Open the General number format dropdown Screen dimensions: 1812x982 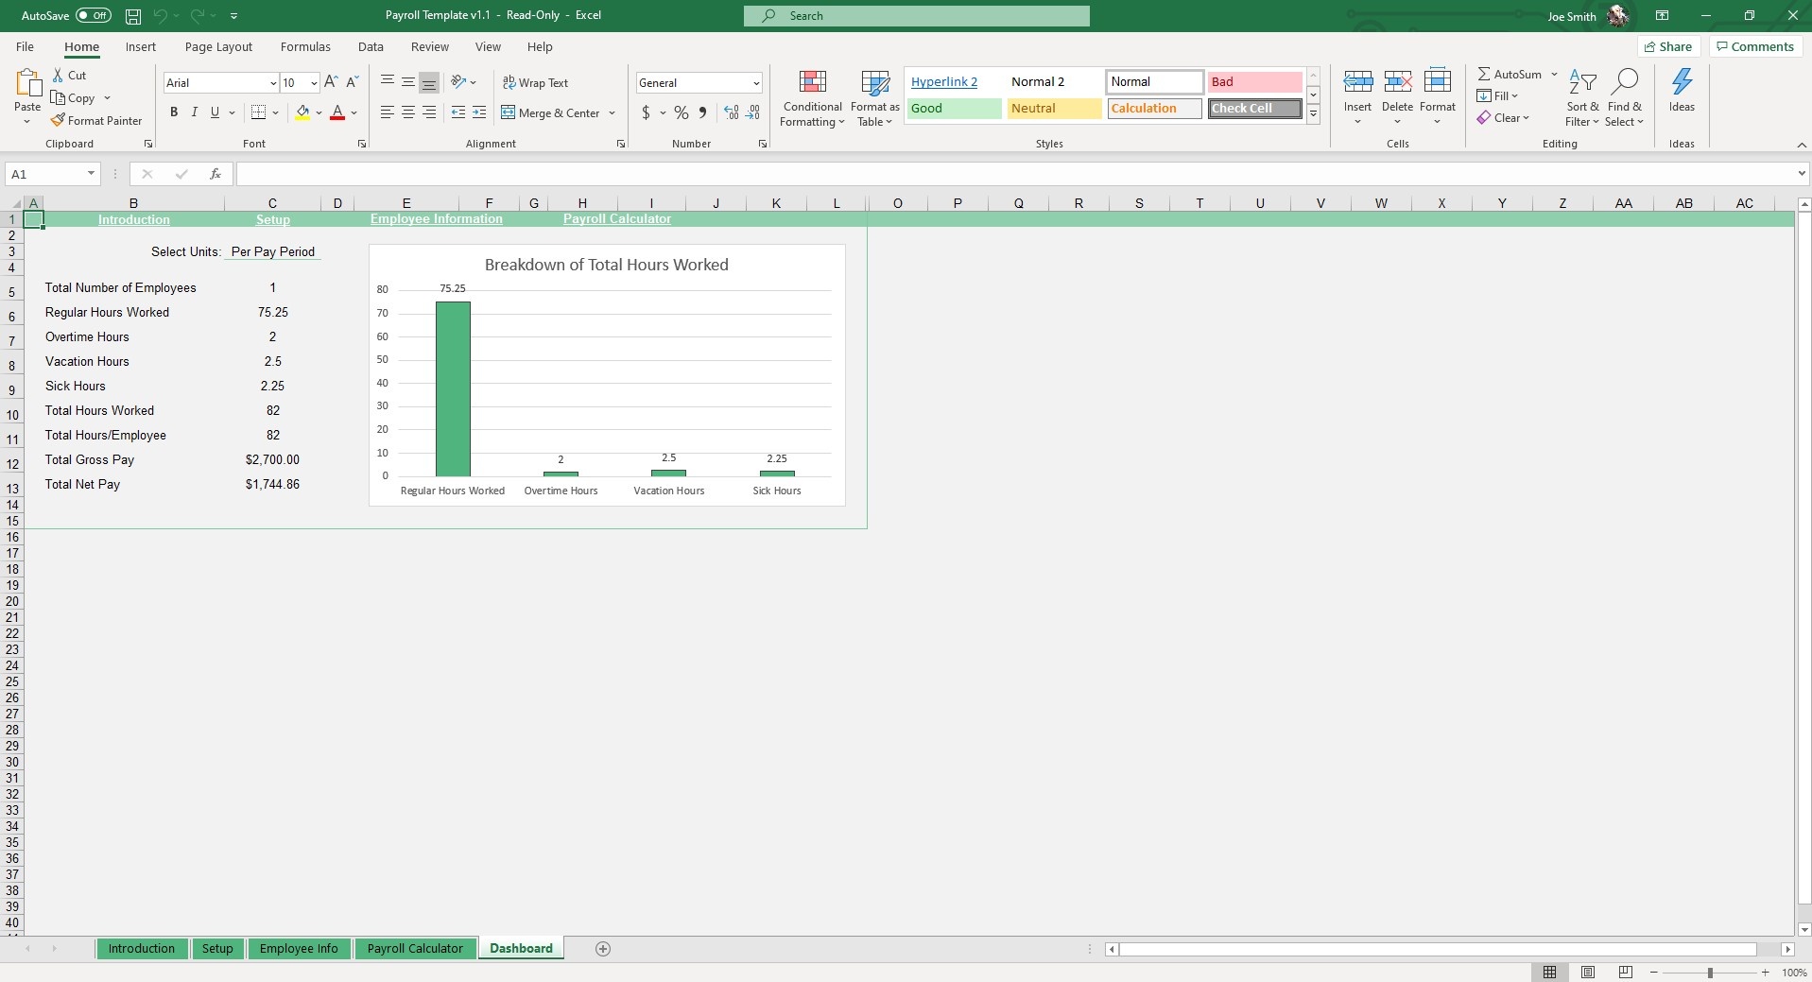[755, 83]
